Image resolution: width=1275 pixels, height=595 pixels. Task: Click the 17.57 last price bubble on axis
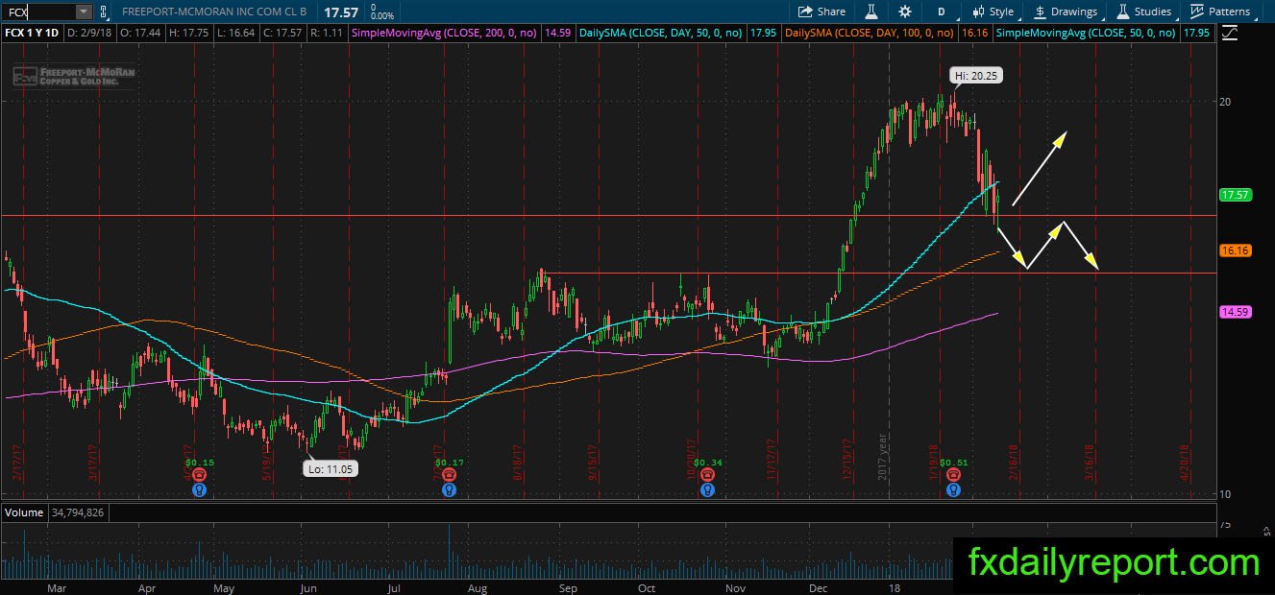coord(1234,195)
